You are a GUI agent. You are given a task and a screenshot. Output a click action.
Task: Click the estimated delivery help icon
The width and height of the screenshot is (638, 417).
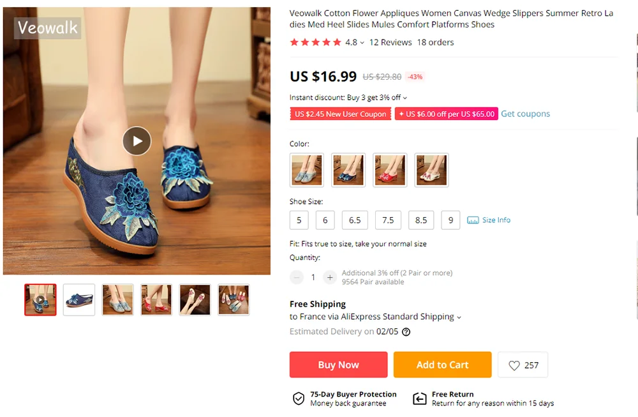(406, 332)
